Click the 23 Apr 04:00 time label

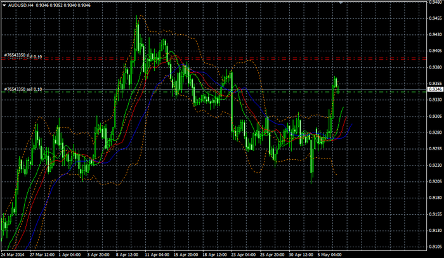click(244, 255)
